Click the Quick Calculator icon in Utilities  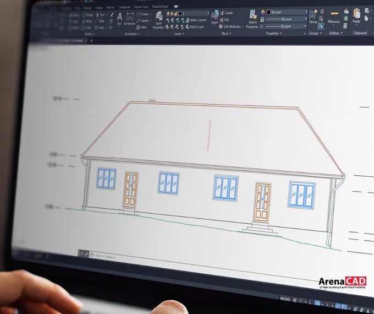(x=345, y=25)
